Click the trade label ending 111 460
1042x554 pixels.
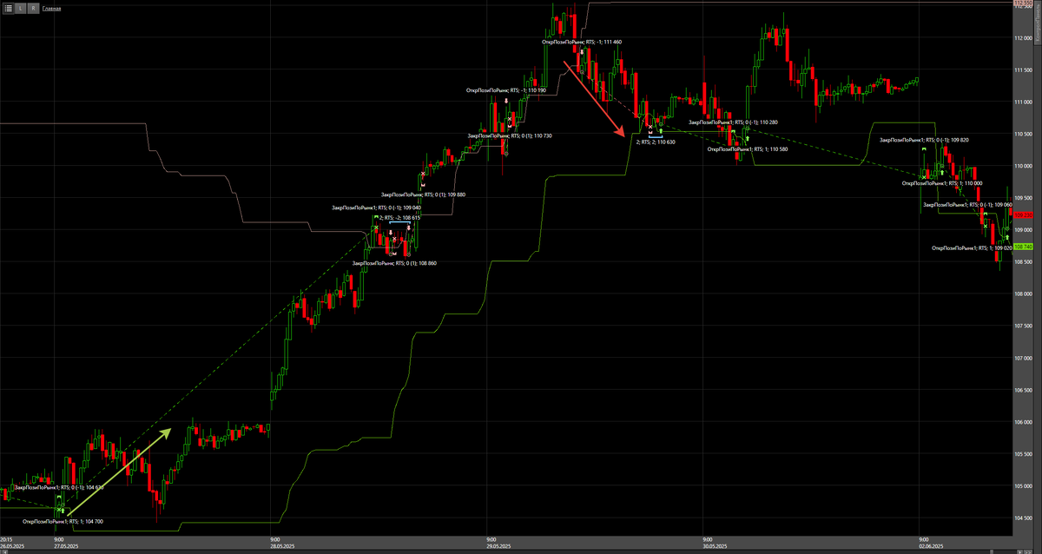[582, 42]
